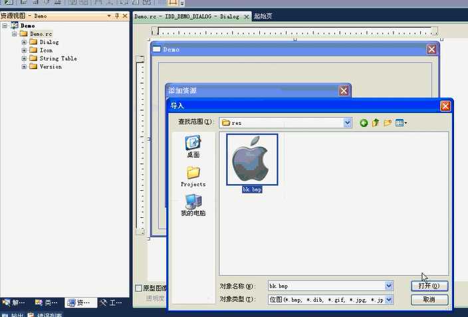Open the Projects folder shortcut
Image resolution: width=468 pixels, height=317 pixels.
pyautogui.click(x=193, y=176)
